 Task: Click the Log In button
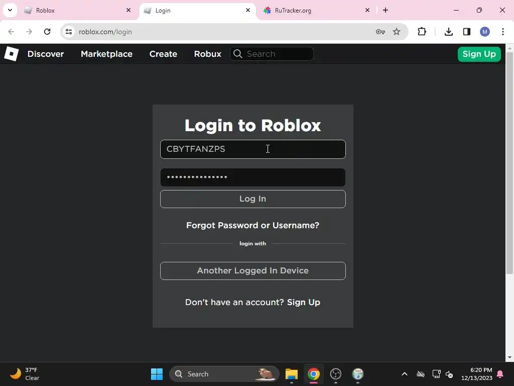tap(253, 199)
